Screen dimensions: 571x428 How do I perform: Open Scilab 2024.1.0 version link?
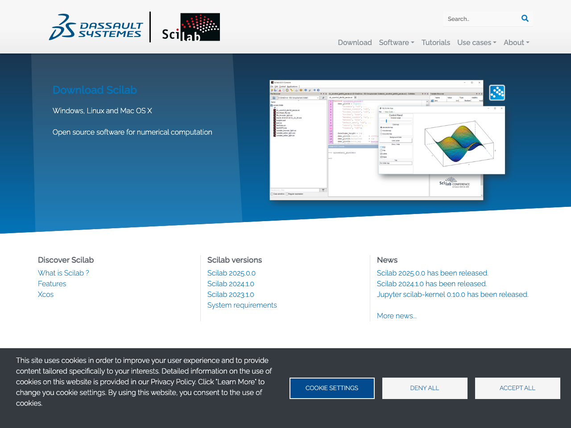point(231,284)
